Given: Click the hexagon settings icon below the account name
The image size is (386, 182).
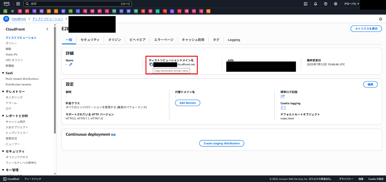Looking at the screenshot, I should coord(380,19).
